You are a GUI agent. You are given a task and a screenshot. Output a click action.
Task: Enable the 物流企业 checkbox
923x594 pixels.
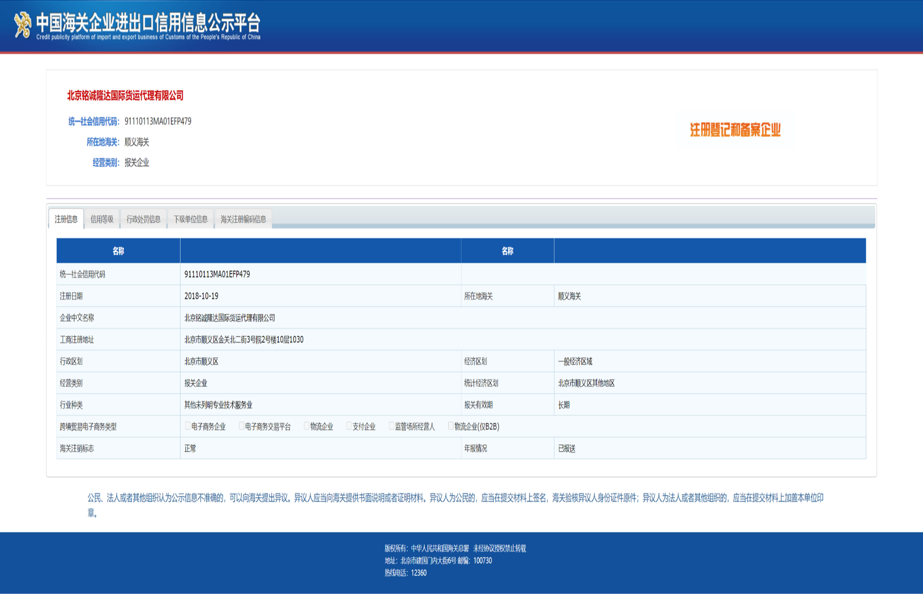tap(306, 426)
